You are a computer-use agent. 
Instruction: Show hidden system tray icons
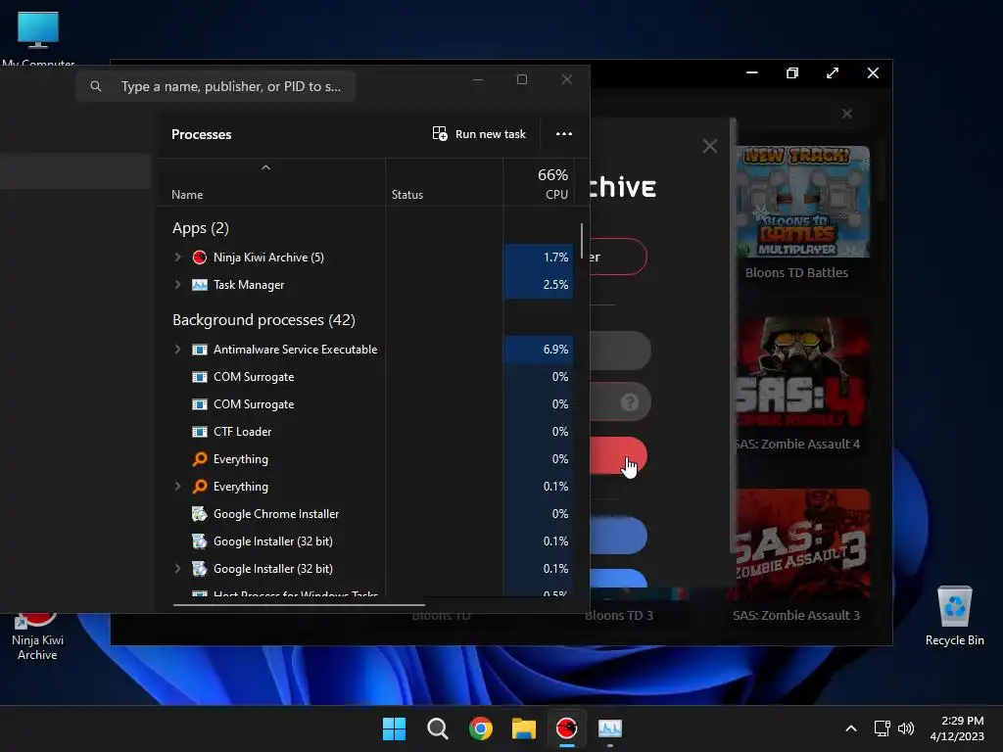(x=851, y=728)
